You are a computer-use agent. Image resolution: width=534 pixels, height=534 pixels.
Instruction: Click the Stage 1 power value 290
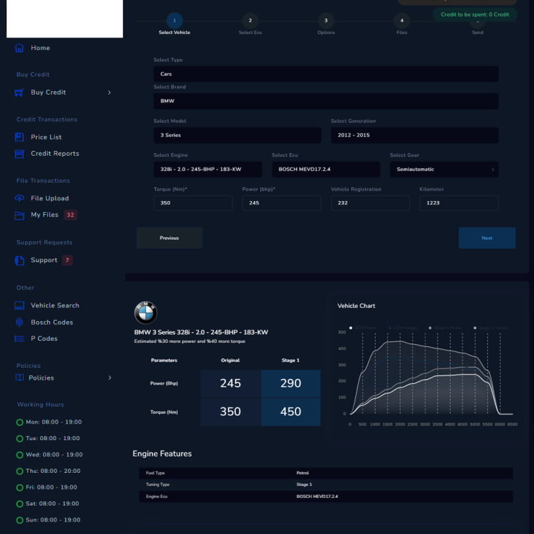[x=291, y=384]
